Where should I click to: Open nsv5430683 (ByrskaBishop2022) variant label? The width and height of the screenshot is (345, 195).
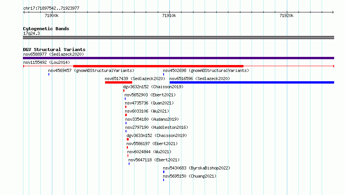point(197,168)
